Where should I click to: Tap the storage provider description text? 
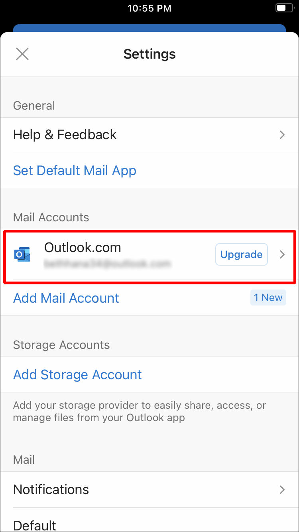[140, 412]
